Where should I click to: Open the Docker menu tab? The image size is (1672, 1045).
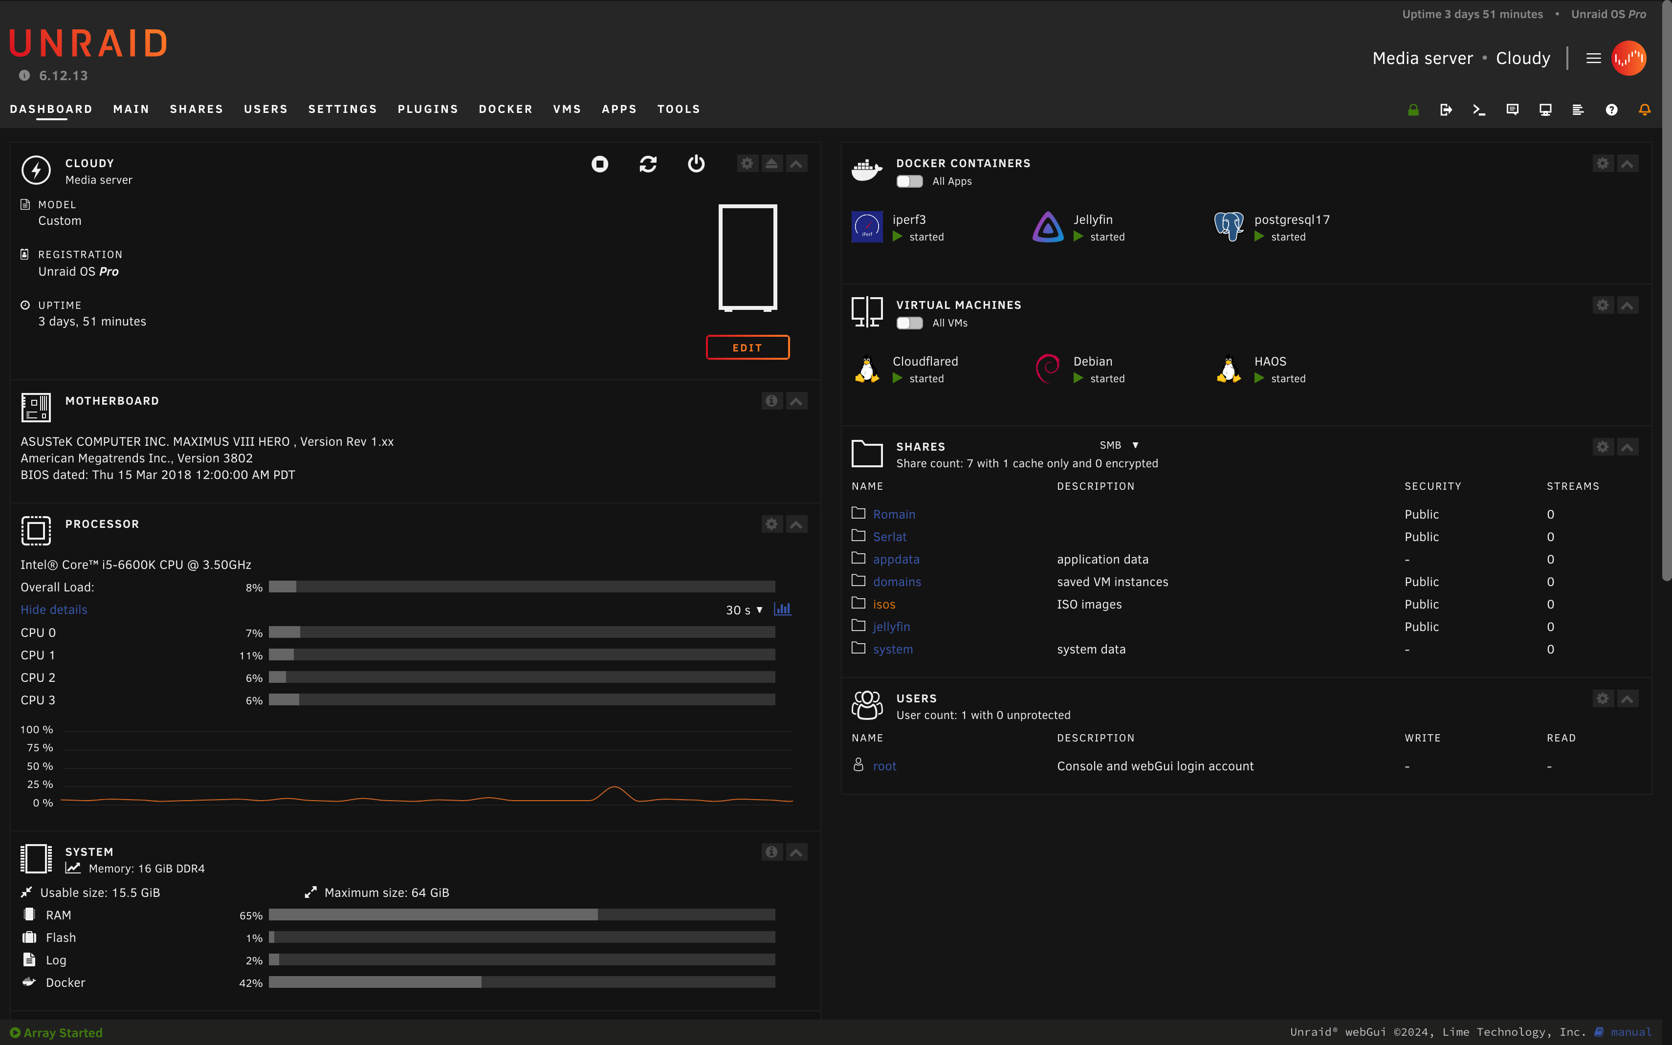coord(505,109)
